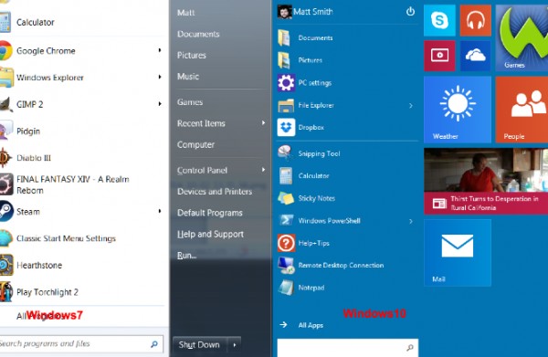Image resolution: width=548 pixels, height=357 pixels.
Task: Open the Run... dialog entry
Action: (186, 256)
